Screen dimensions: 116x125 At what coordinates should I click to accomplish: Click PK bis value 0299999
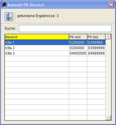click(x=95, y=43)
